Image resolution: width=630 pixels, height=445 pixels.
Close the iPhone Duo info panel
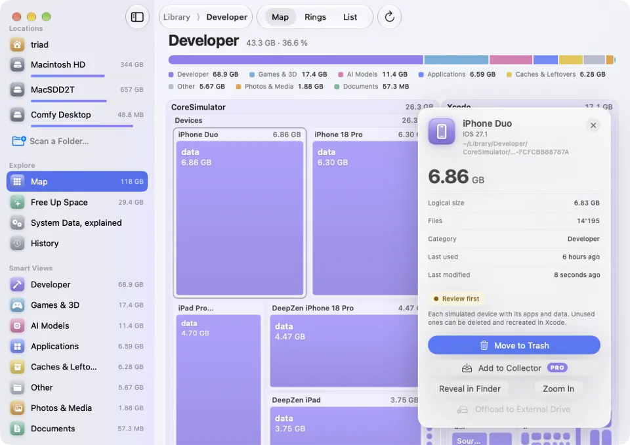click(x=593, y=125)
